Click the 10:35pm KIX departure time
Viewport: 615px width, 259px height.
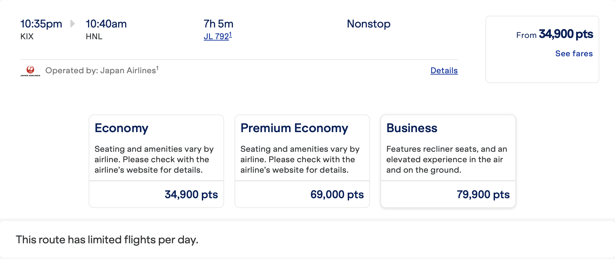click(41, 24)
